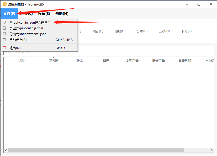The height and width of the screenshot is (156, 217).
Task: Sort by the 本期用量 column header
Action: pyautogui.click(x=132, y=61)
